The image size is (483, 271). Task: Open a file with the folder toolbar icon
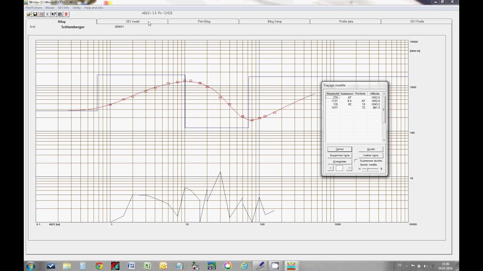point(29,14)
